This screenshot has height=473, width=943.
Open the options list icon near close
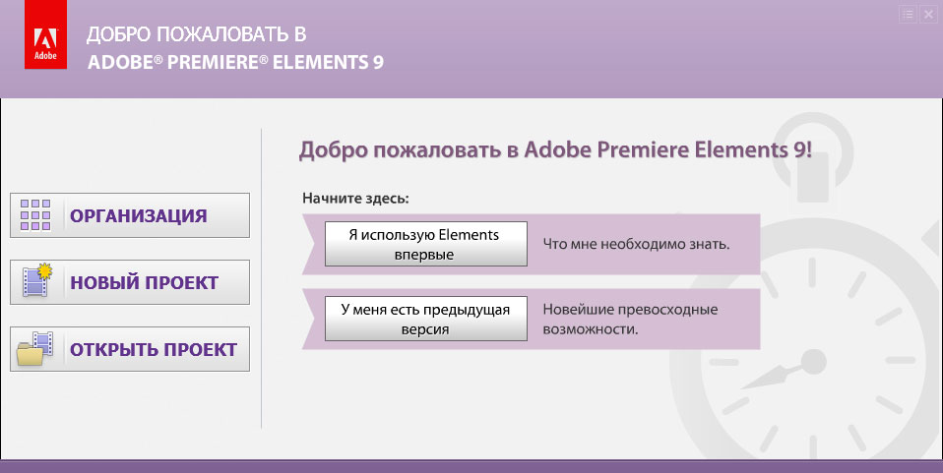point(908,14)
